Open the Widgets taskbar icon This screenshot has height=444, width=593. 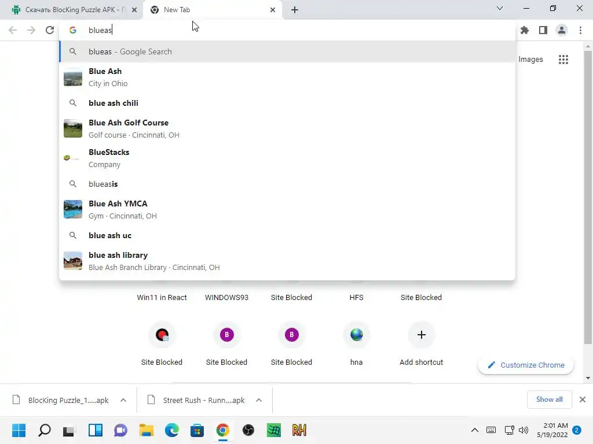(x=96, y=430)
